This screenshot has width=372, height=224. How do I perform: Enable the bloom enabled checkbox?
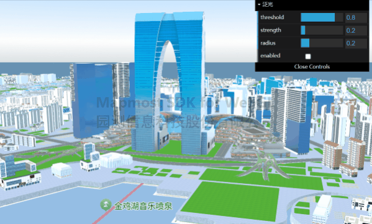[308, 56]
